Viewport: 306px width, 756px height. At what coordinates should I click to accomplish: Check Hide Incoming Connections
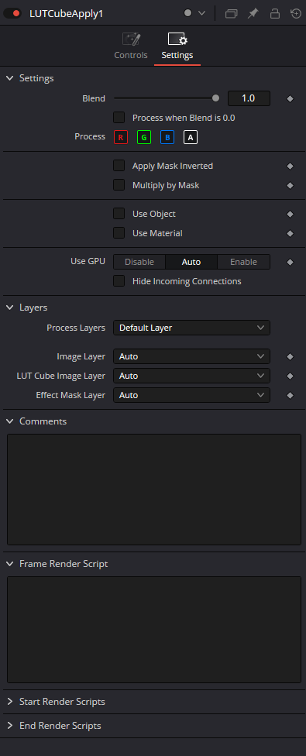point(119,281)
